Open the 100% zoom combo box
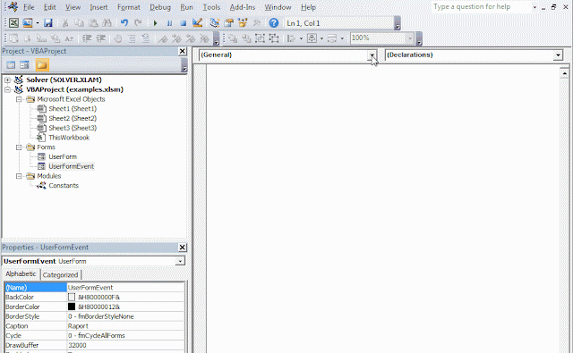 pos(382,38)
